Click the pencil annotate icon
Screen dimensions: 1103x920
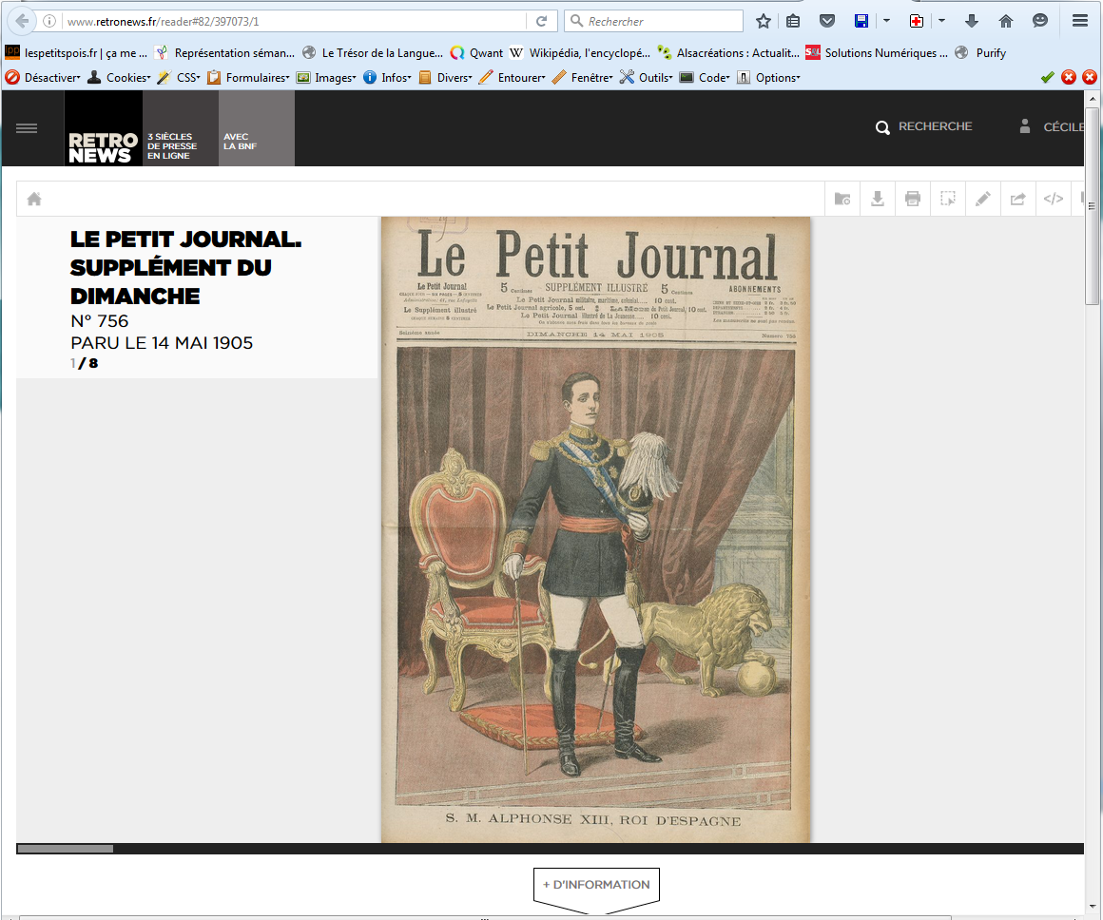[x=983, y=199]
